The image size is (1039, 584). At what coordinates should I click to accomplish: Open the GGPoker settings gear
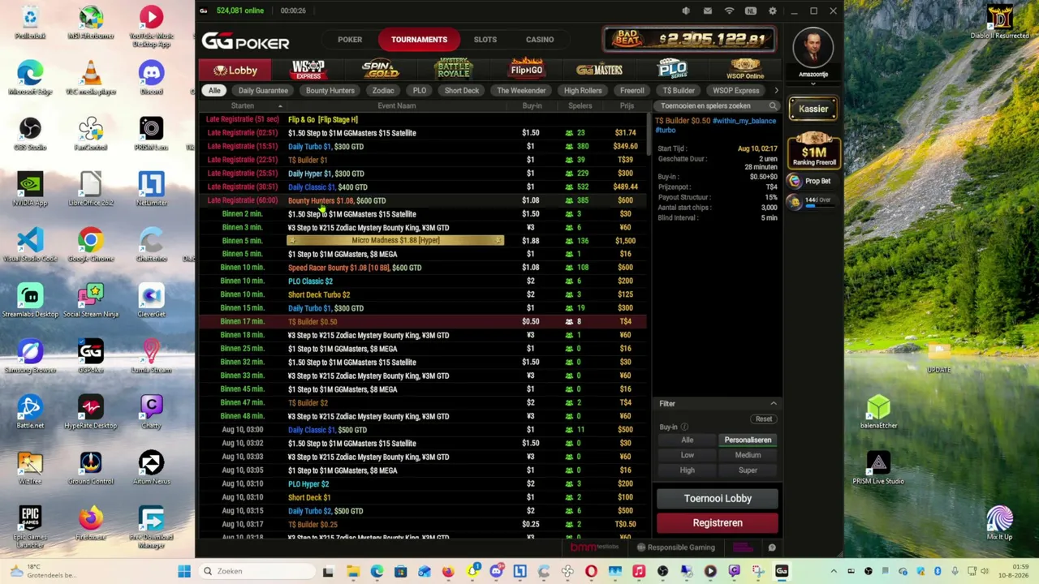tap(772, 11)
